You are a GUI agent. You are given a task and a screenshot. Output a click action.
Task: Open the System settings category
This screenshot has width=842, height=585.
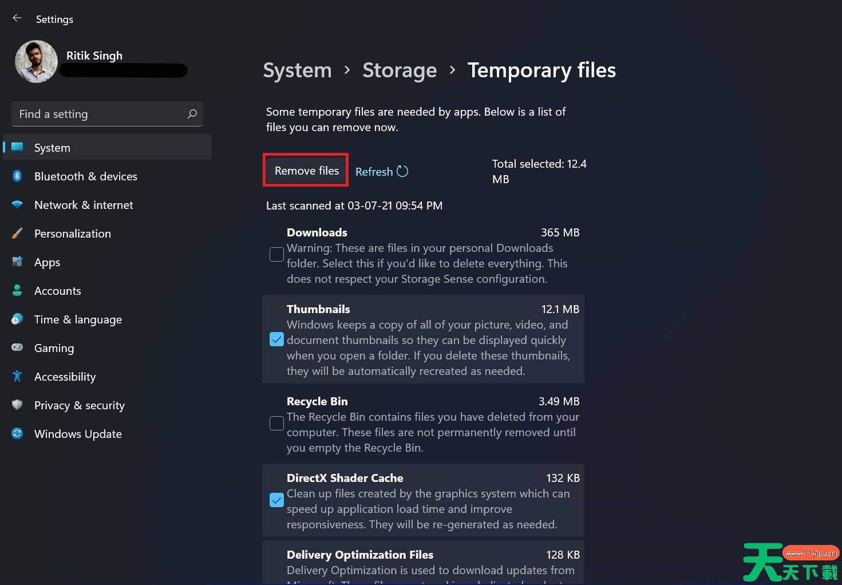pyautogui.click(x=108, y=147)
